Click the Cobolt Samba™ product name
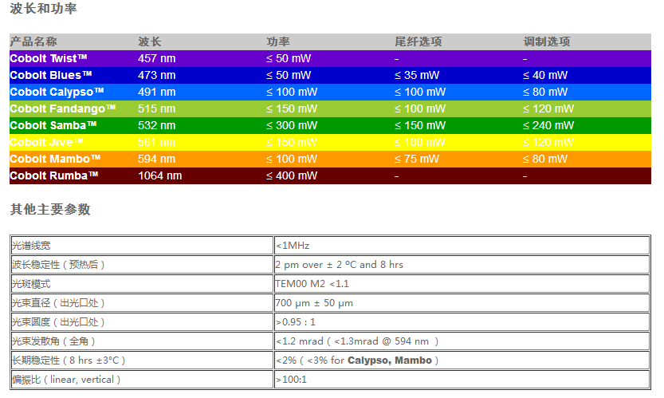The width and height of the screenshot is (664, 398). coord(53,125)
